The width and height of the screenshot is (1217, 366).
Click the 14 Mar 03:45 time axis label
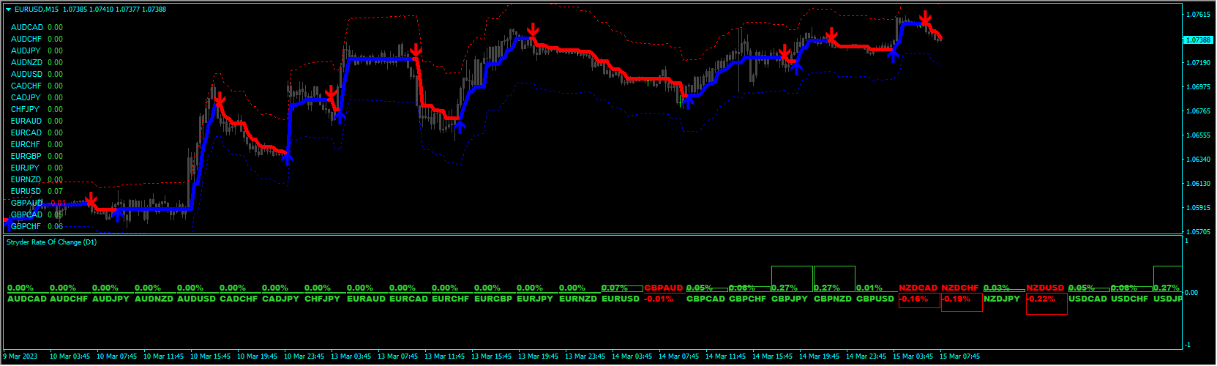point(632,356)
